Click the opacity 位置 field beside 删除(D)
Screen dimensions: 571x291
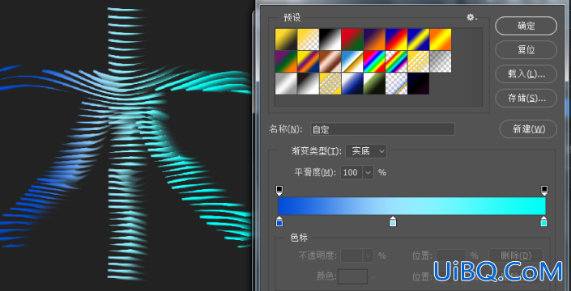click(x=451, y=255)
